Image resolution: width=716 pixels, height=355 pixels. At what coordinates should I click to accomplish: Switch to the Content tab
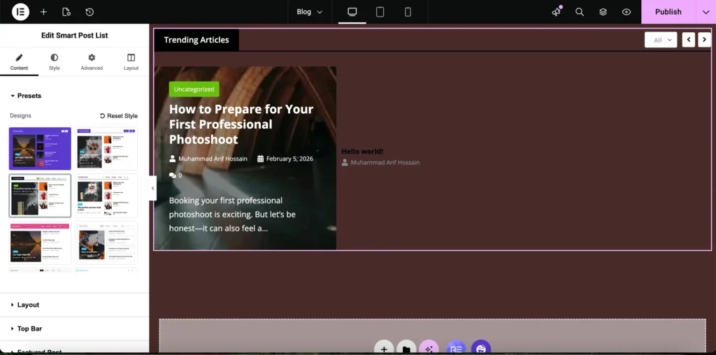click(x=19, y=62)
